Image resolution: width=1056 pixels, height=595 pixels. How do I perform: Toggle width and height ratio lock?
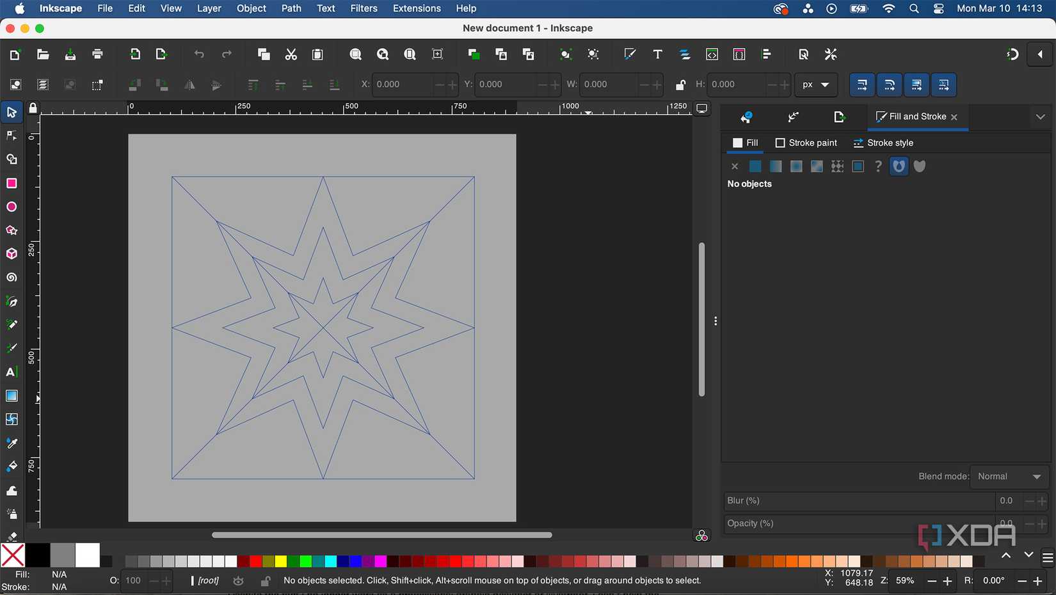[680, 84]
